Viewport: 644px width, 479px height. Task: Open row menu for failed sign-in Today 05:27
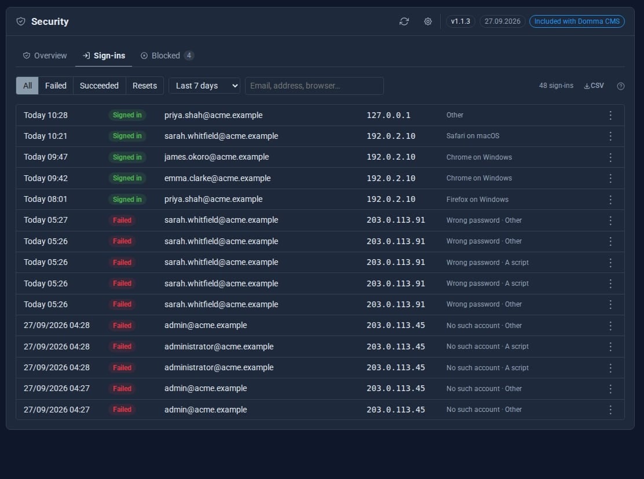(x=610, y=220)
